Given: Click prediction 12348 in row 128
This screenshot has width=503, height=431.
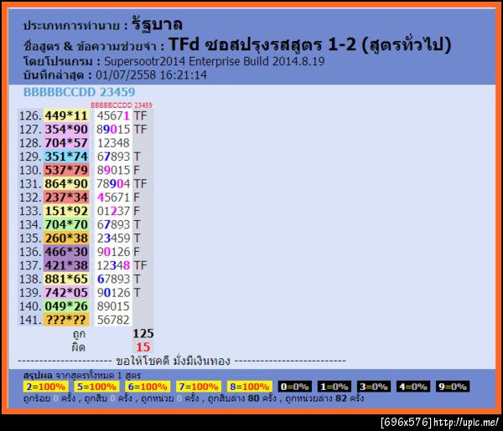Looking at the screenshot, I should coord(113,143).
